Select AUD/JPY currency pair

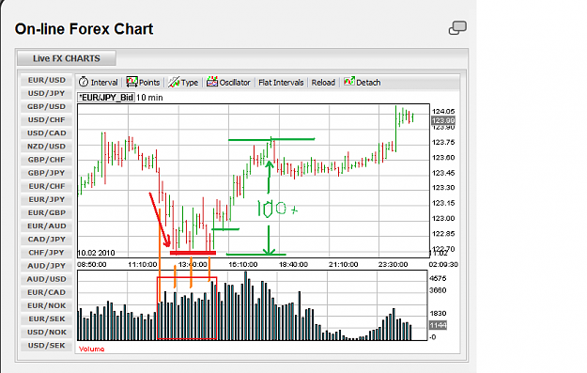(46, 266)
